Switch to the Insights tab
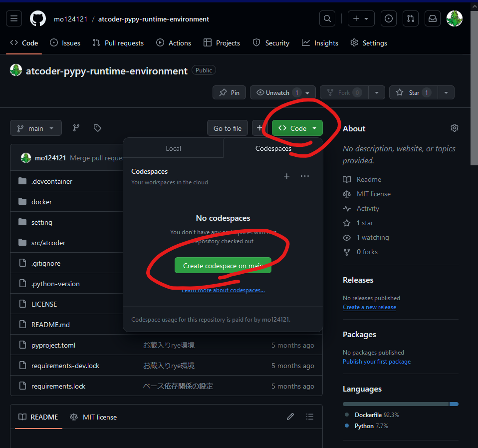 tap(320, 43)
